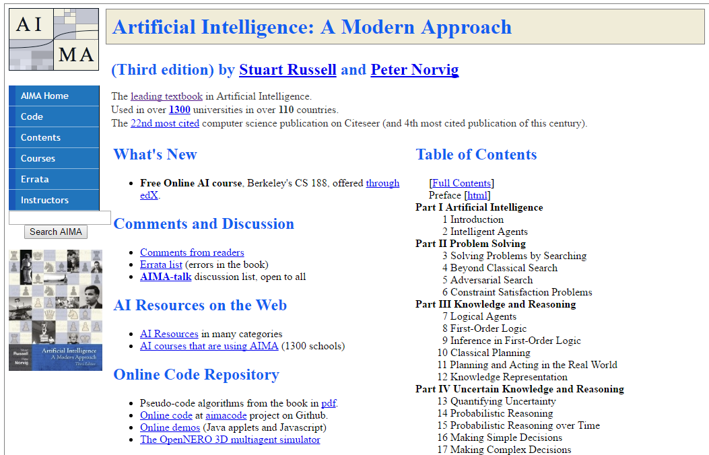Image resolution: width=709 pixels, height=455 pixels.
Task: Click chapter '10 Classical Planning'
Action: (484, 353)
